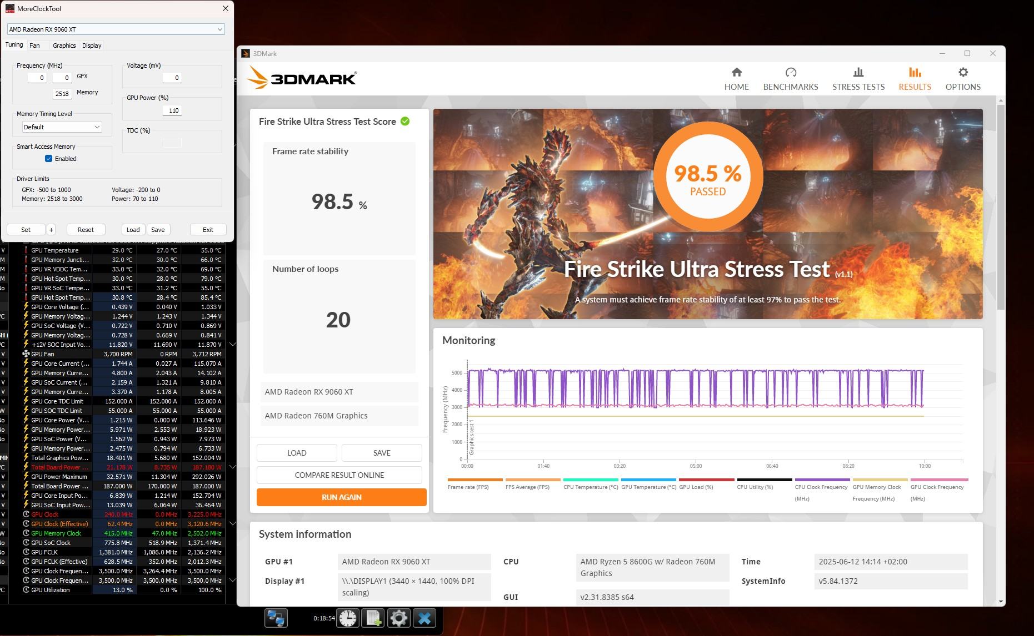This screenshot has width=1034, height=636.
Task: Click pink GPU Clock Frequency legend swatch
Action: point(939,479)
